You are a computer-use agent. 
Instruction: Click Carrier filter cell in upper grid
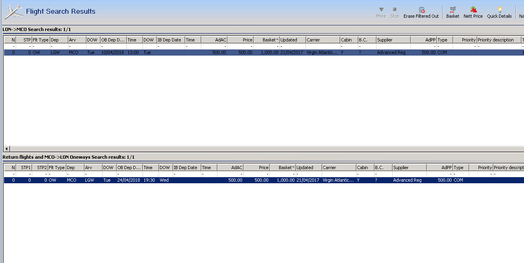[x=323, y=46]
